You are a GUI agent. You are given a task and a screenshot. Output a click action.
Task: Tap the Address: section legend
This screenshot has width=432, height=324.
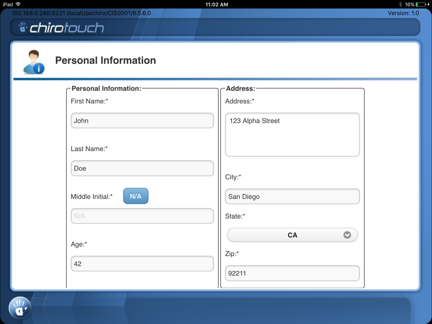pyautogui.click(x=241, y=89)
